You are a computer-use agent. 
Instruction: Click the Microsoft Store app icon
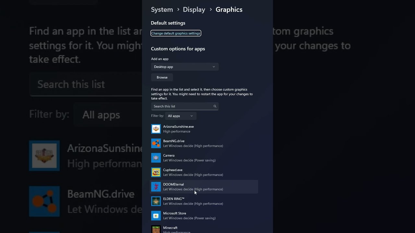[x=156, y=216]
